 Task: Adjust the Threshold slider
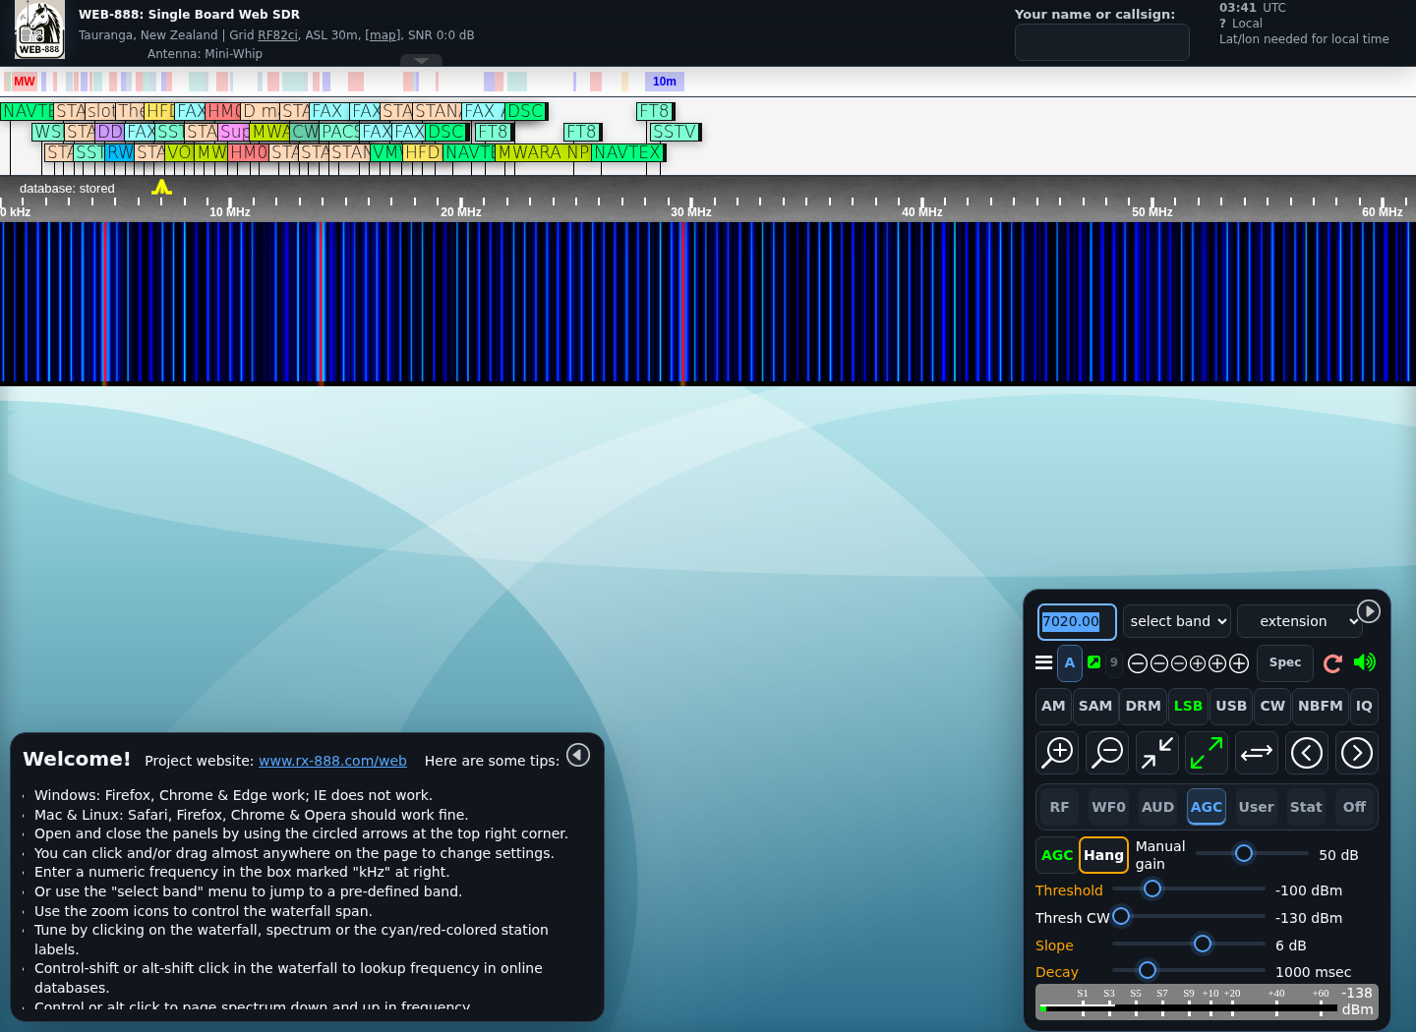tap(1189, 889)
